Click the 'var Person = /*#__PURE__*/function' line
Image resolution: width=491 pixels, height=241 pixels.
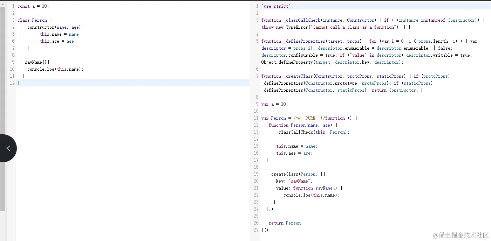pyautogui.click(x=309, y=118)
